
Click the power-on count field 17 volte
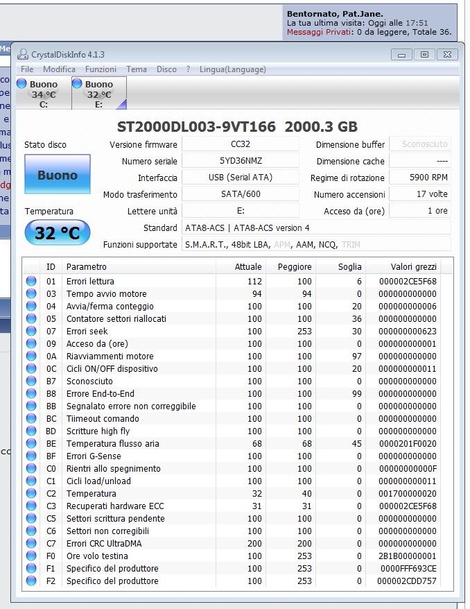point(420,194)
